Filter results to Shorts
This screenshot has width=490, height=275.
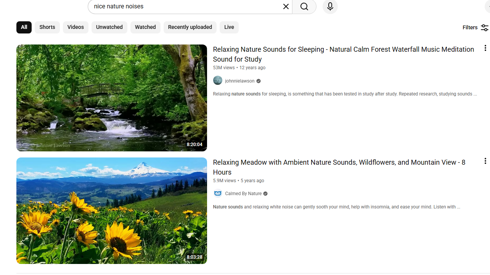47,27
